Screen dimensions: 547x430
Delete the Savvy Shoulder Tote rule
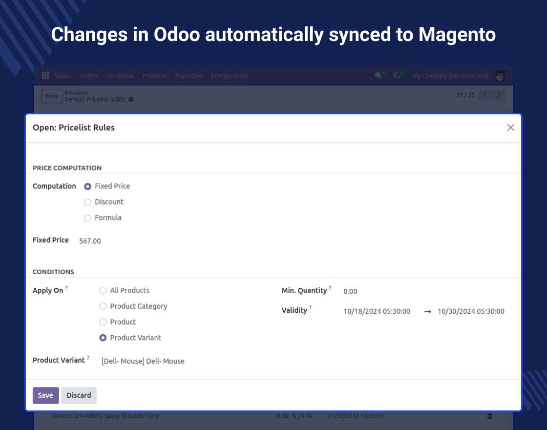(x=489, y=416)
